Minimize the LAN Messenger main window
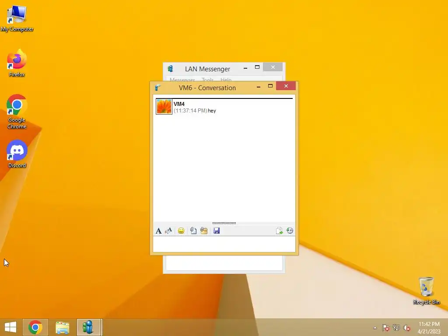Viewport: 448px width, 336px height. 245,68
